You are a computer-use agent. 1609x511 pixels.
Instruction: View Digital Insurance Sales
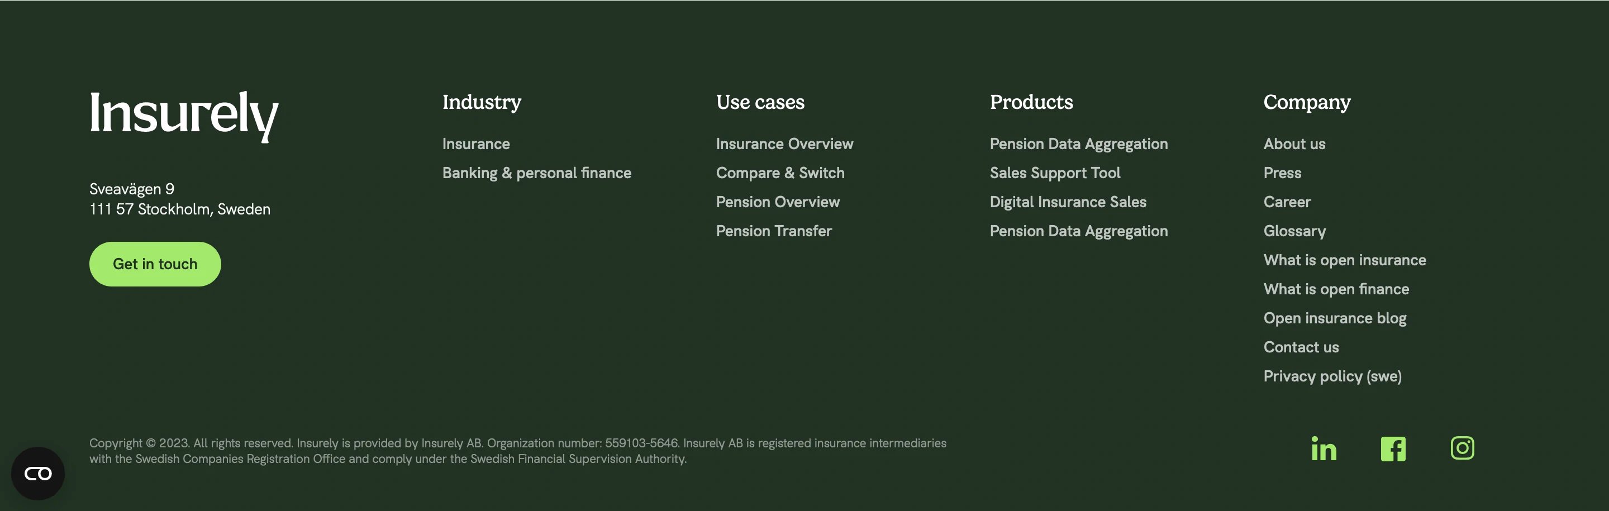tap(1068, 202)
